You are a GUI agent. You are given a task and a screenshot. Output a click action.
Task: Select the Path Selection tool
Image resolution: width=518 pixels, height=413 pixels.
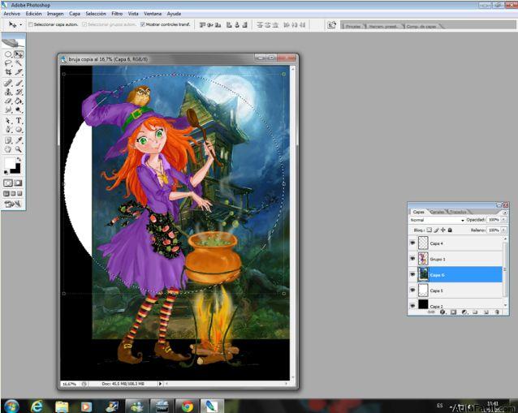pyautogui.click(x=8, y=121)
